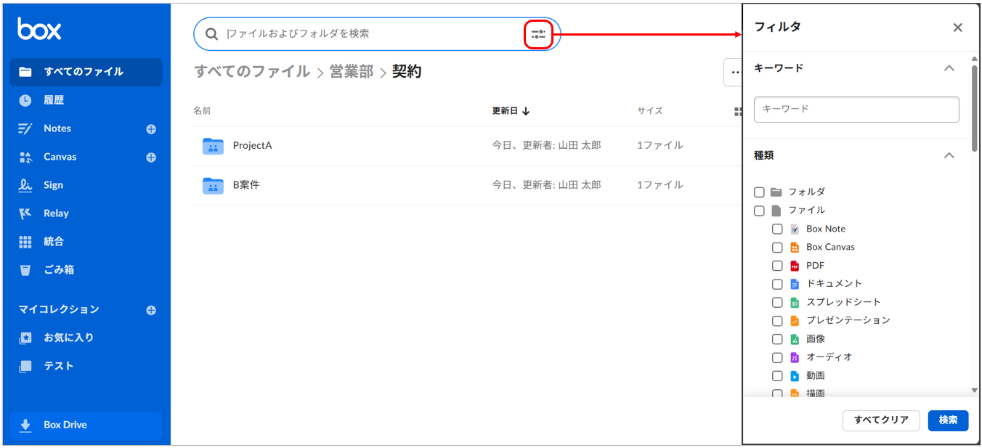
Task: Open the ProjectA folder icon
Action: pyautogui.click(x=213, y=146)
